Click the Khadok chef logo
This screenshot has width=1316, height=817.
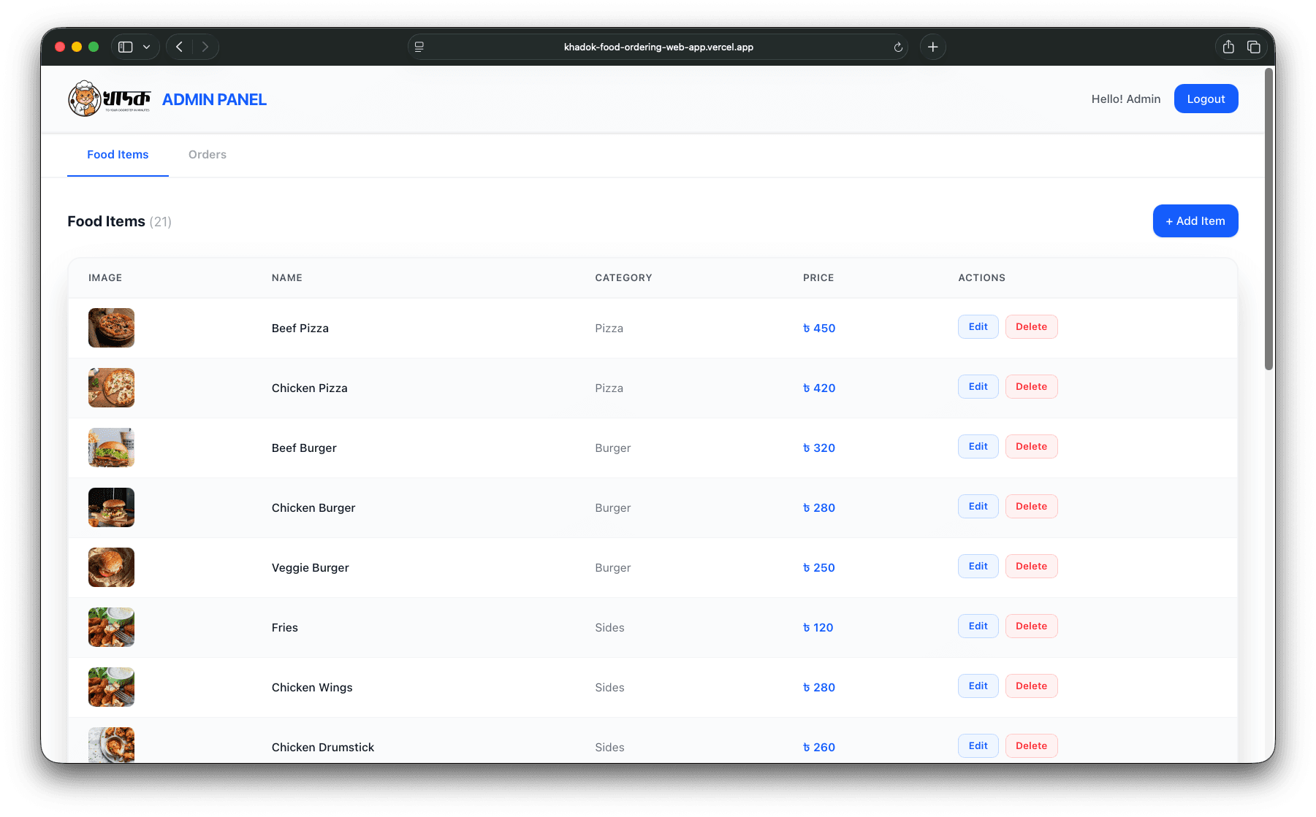(x=109, y=99)
